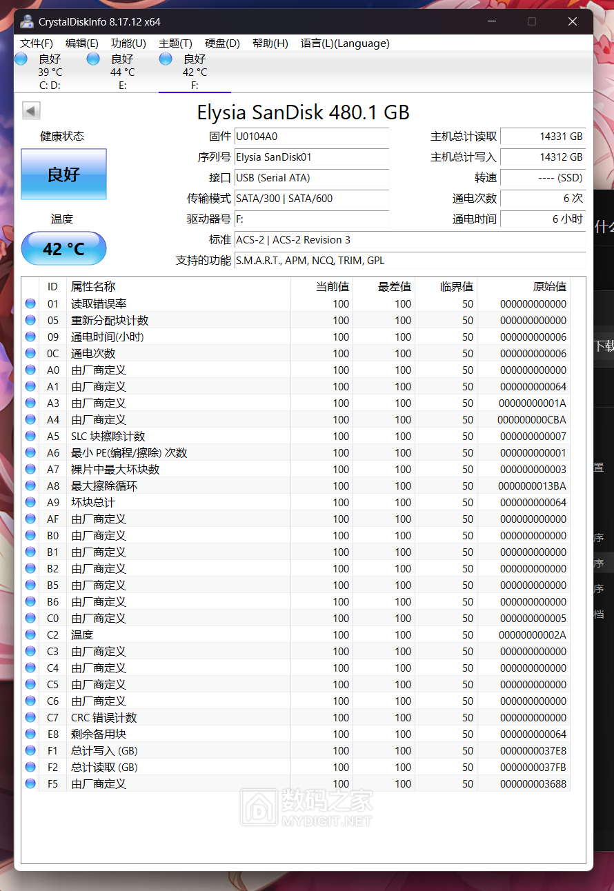
Task: Click the 主机总计读取 value 14331 GB
Action: 543,137
